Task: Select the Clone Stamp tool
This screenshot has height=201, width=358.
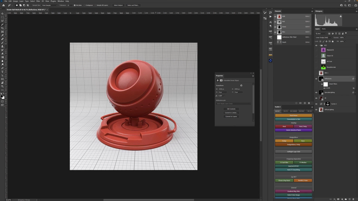Action: pyautogui.click(x=2, y=46)
